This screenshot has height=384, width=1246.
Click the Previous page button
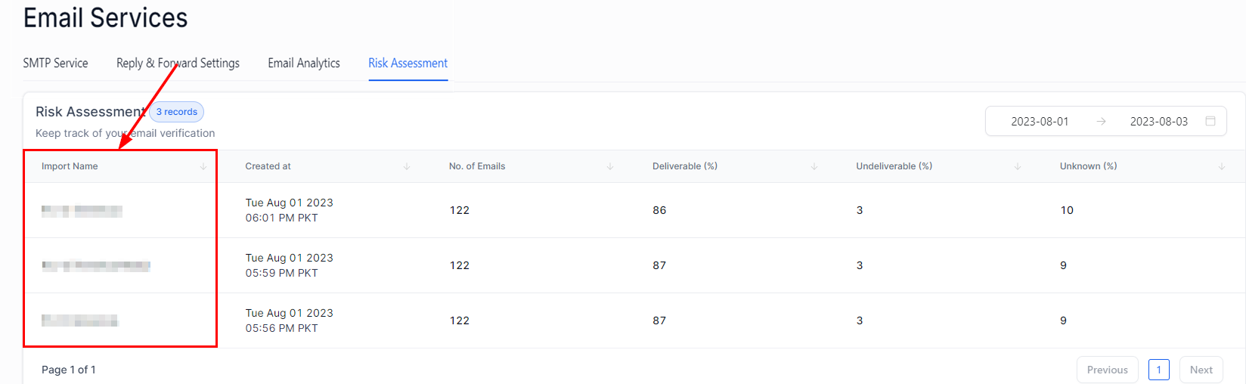tap(1107, 370)
